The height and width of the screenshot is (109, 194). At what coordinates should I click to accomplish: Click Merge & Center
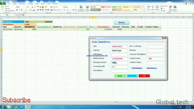tap(56, 10)
